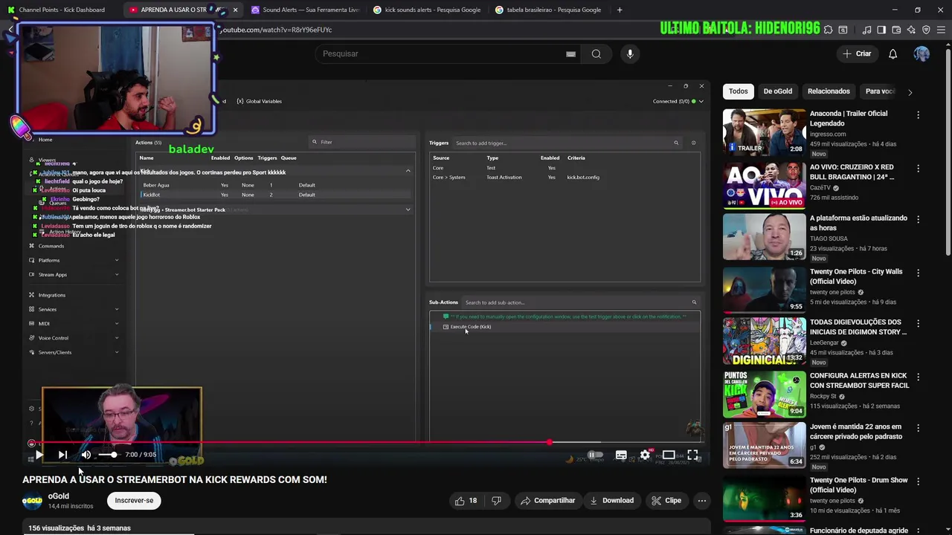The width and height of the screenshot is (952, 535).
Task: Open the player settings gear
Action: 645,455
